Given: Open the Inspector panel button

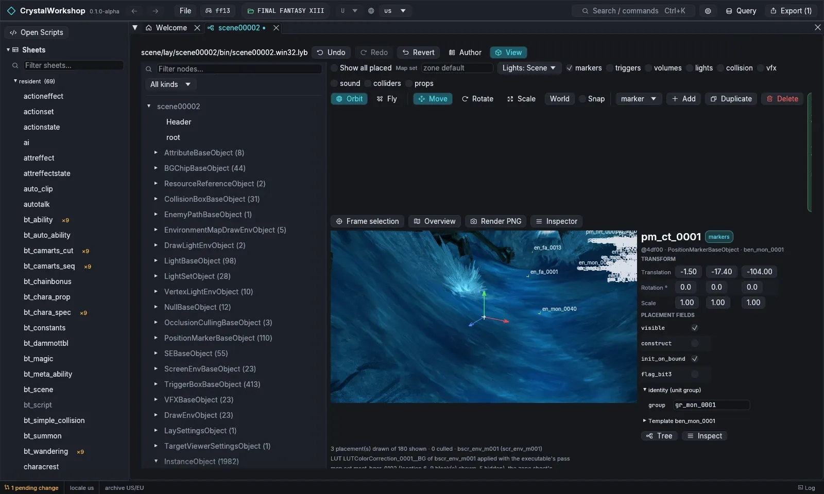Looking at the screenshot, I should pyautogui.click(x=557, y=221).
